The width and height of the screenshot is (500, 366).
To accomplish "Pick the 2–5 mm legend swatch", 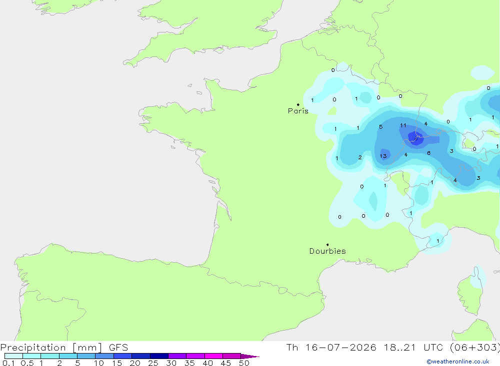I will 68,356.
